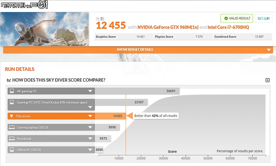This screenshot has height=166, width=276.
Task: Click the 5573 bar value
Action: [x=103, y=138]
